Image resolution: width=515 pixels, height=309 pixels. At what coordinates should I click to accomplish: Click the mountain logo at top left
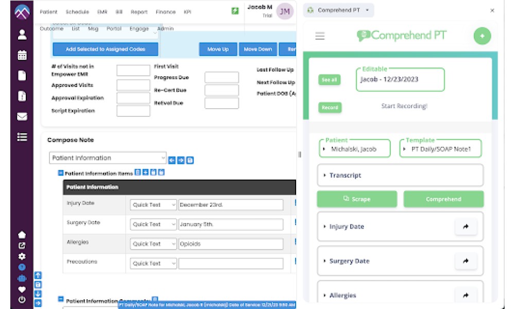tap(22, 11)
